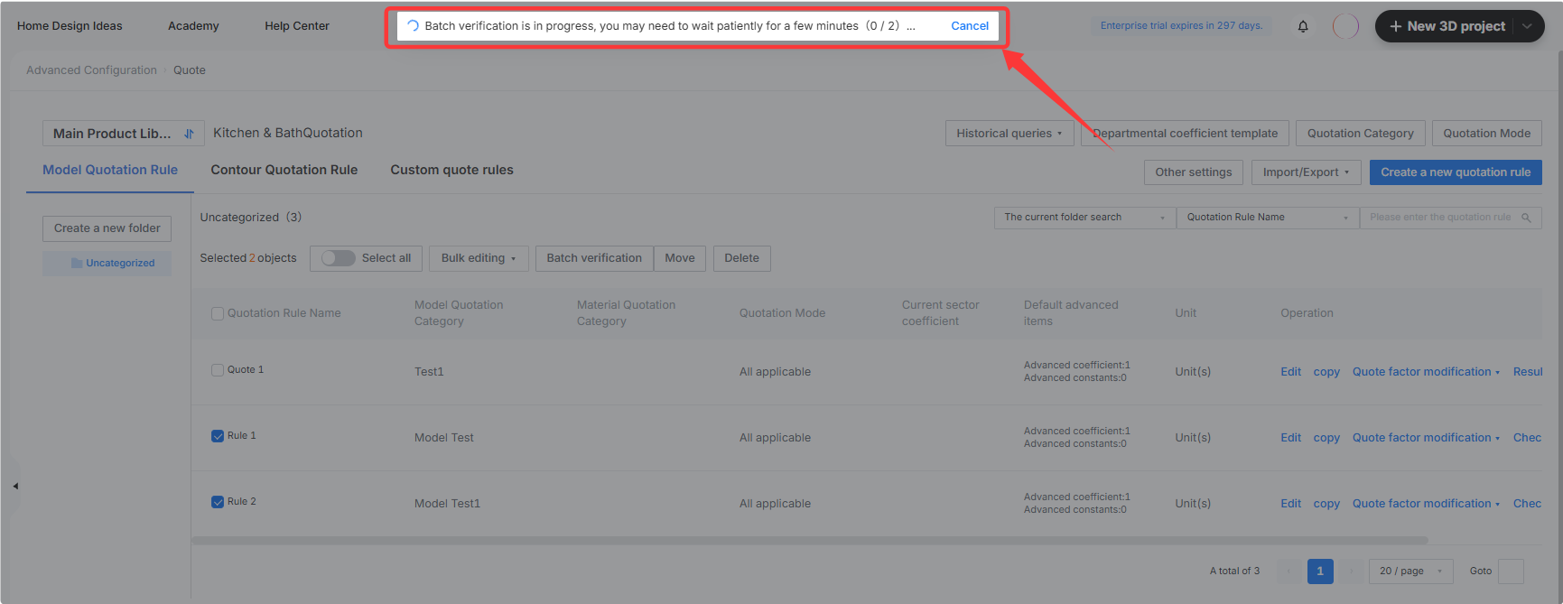This screenshot has width=1563, height=604.
Task: Click the search magnifier icon
Action: 1526,218
